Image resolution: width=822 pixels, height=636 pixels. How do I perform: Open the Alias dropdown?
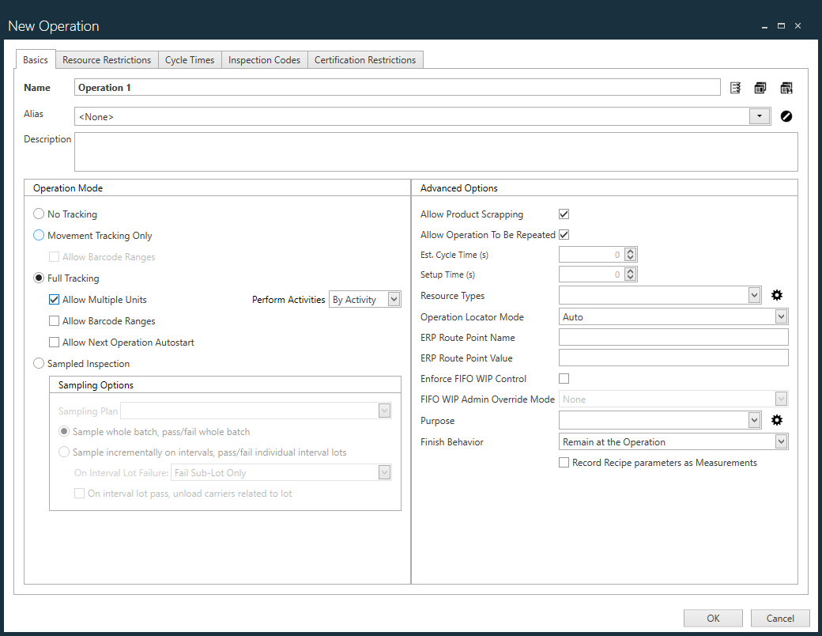759,115
